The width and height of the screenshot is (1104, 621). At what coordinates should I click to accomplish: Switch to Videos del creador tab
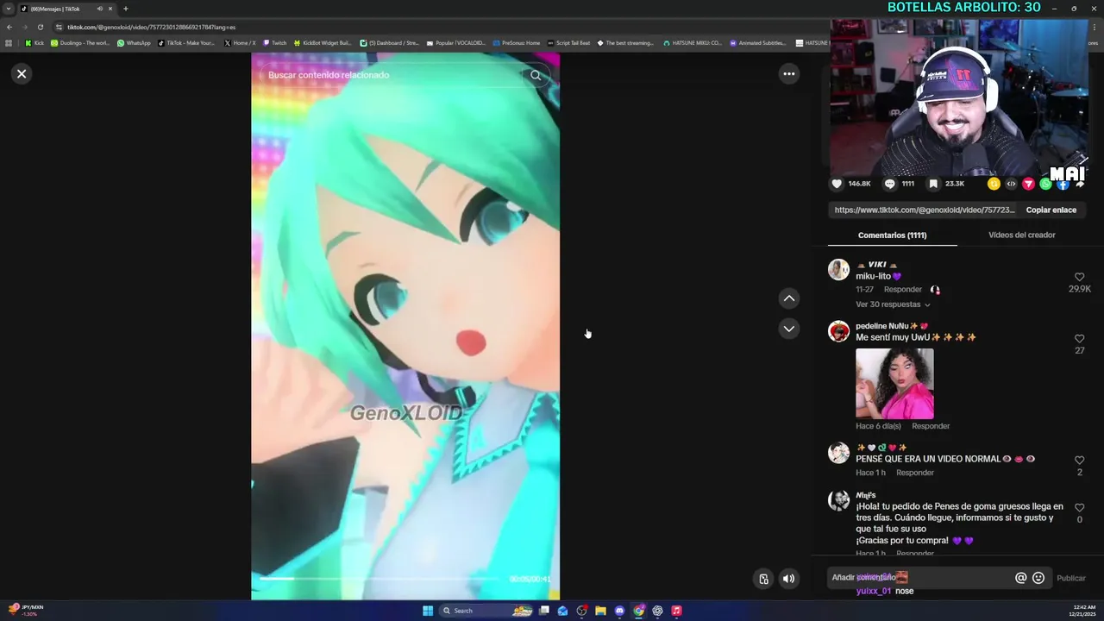pyautogui.click(x=1021, y=235)
